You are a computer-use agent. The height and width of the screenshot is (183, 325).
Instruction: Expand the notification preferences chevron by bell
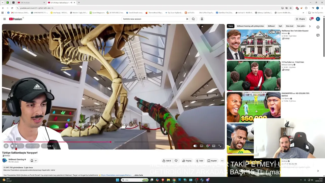tap(36, 161)
